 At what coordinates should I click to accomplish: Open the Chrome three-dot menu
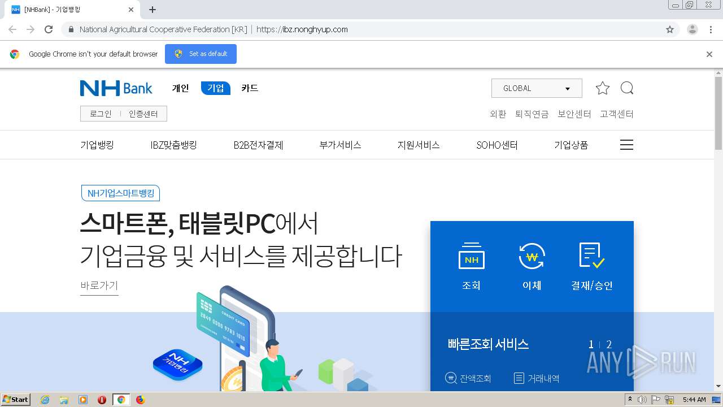(x=711, y=29)
